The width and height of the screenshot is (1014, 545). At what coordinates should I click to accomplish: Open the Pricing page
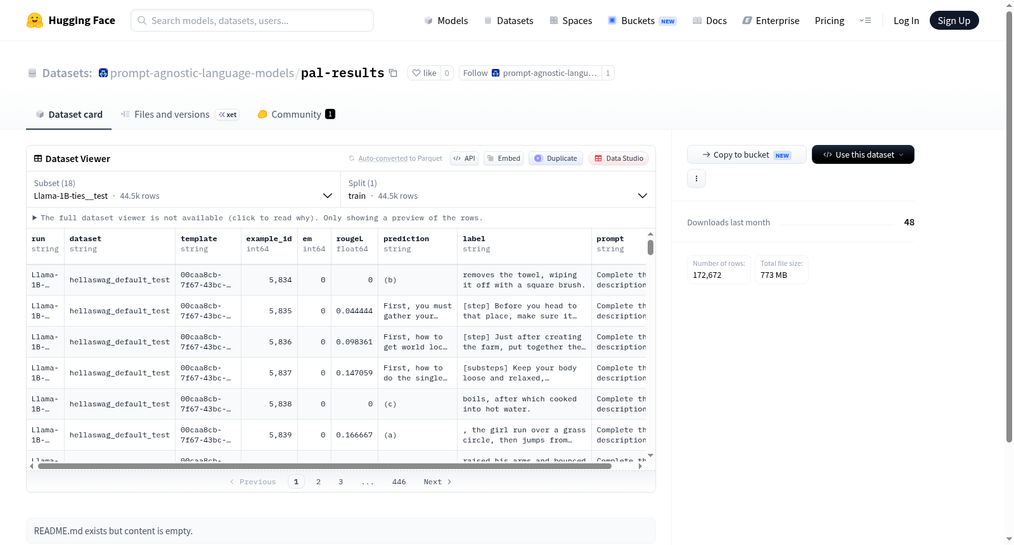coord(830,20)
